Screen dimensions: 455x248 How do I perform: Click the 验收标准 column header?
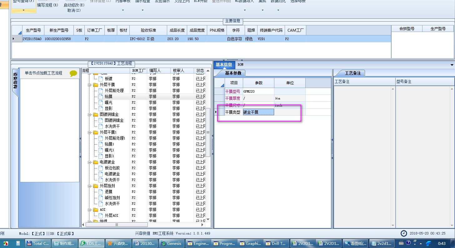pyautogui.click(x=148, y=30)
